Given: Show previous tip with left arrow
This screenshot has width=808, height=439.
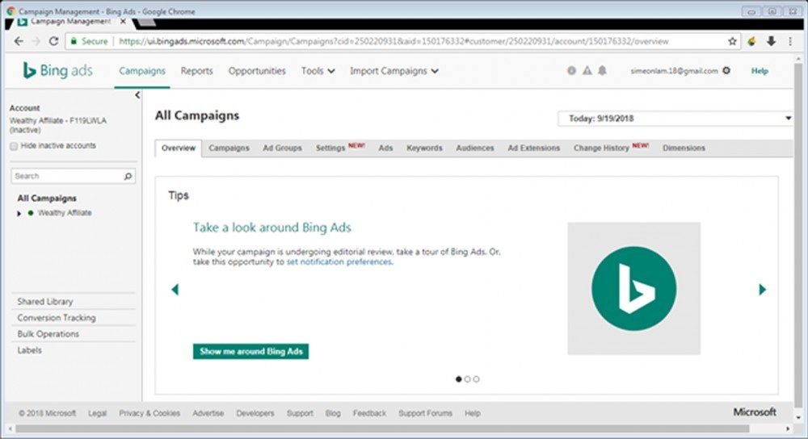Looking at the screenshot, I should pyautogui.click(x=175, y=289).
